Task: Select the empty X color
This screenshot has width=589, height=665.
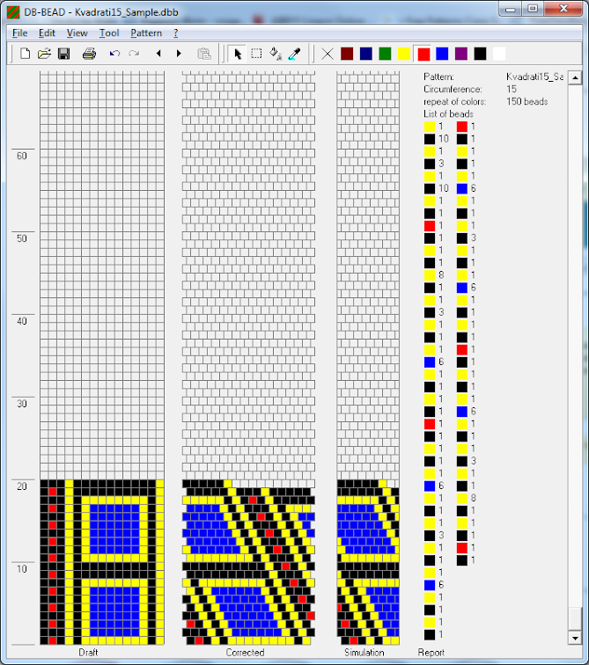Action: click(328, 54)
